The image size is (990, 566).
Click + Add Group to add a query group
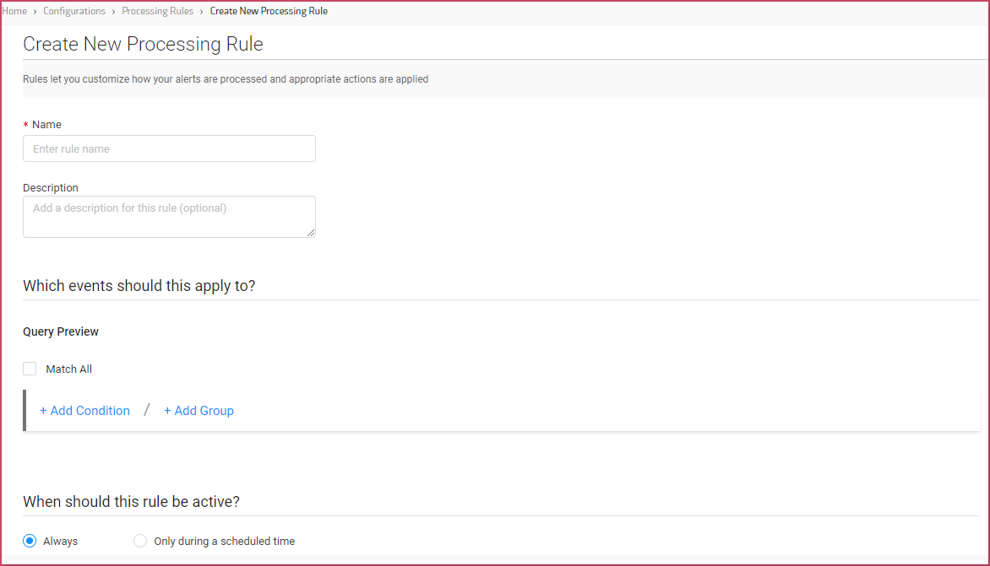coord(199,410)
